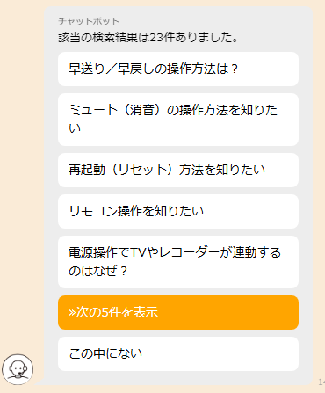325x393 pixels.
Task: Show the next 5 results with 次の5件を表示
Action: coord(178,312)
